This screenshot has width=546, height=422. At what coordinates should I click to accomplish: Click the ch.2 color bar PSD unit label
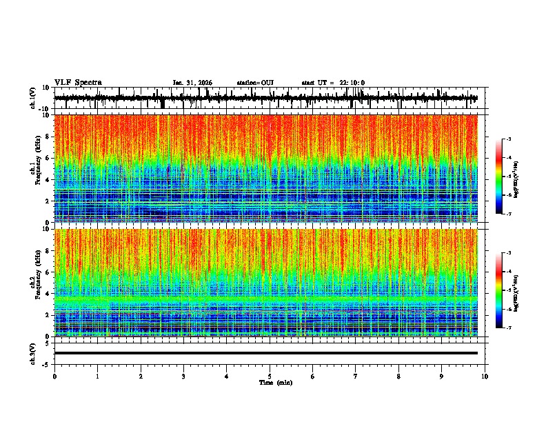[x=516, y=293]
